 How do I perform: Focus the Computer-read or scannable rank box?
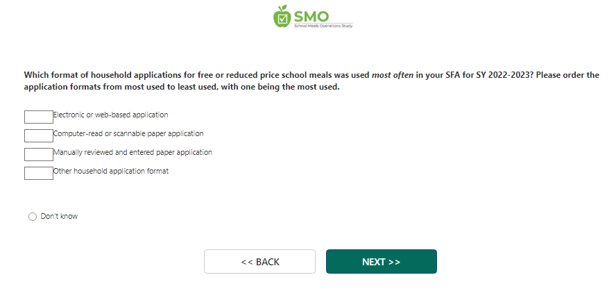pyautogui.click(x=39, y=135)
